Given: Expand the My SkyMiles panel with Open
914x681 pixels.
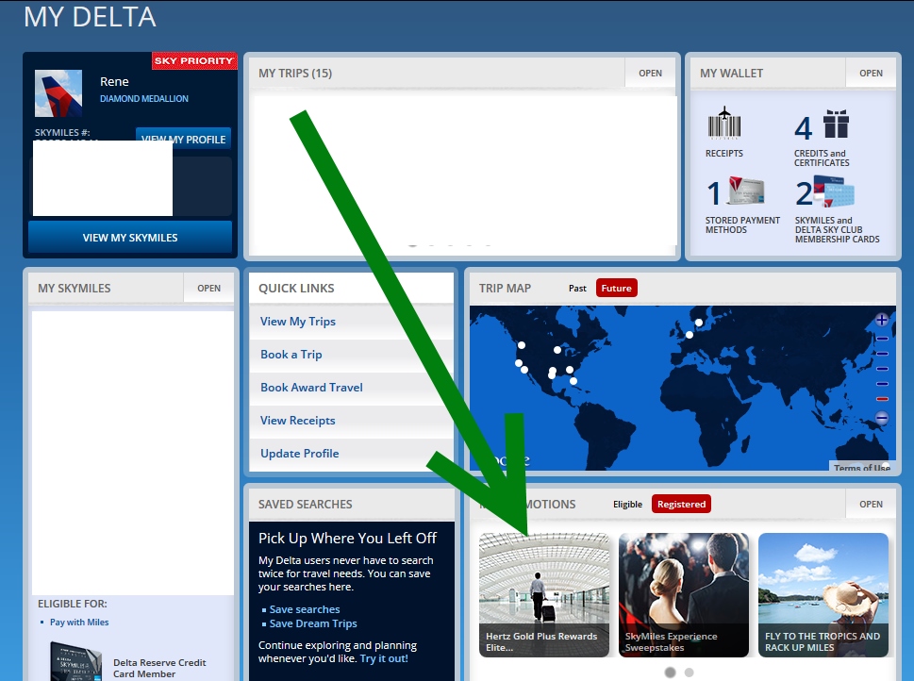Looking at the screenshot, I should (x=208, y=289).
